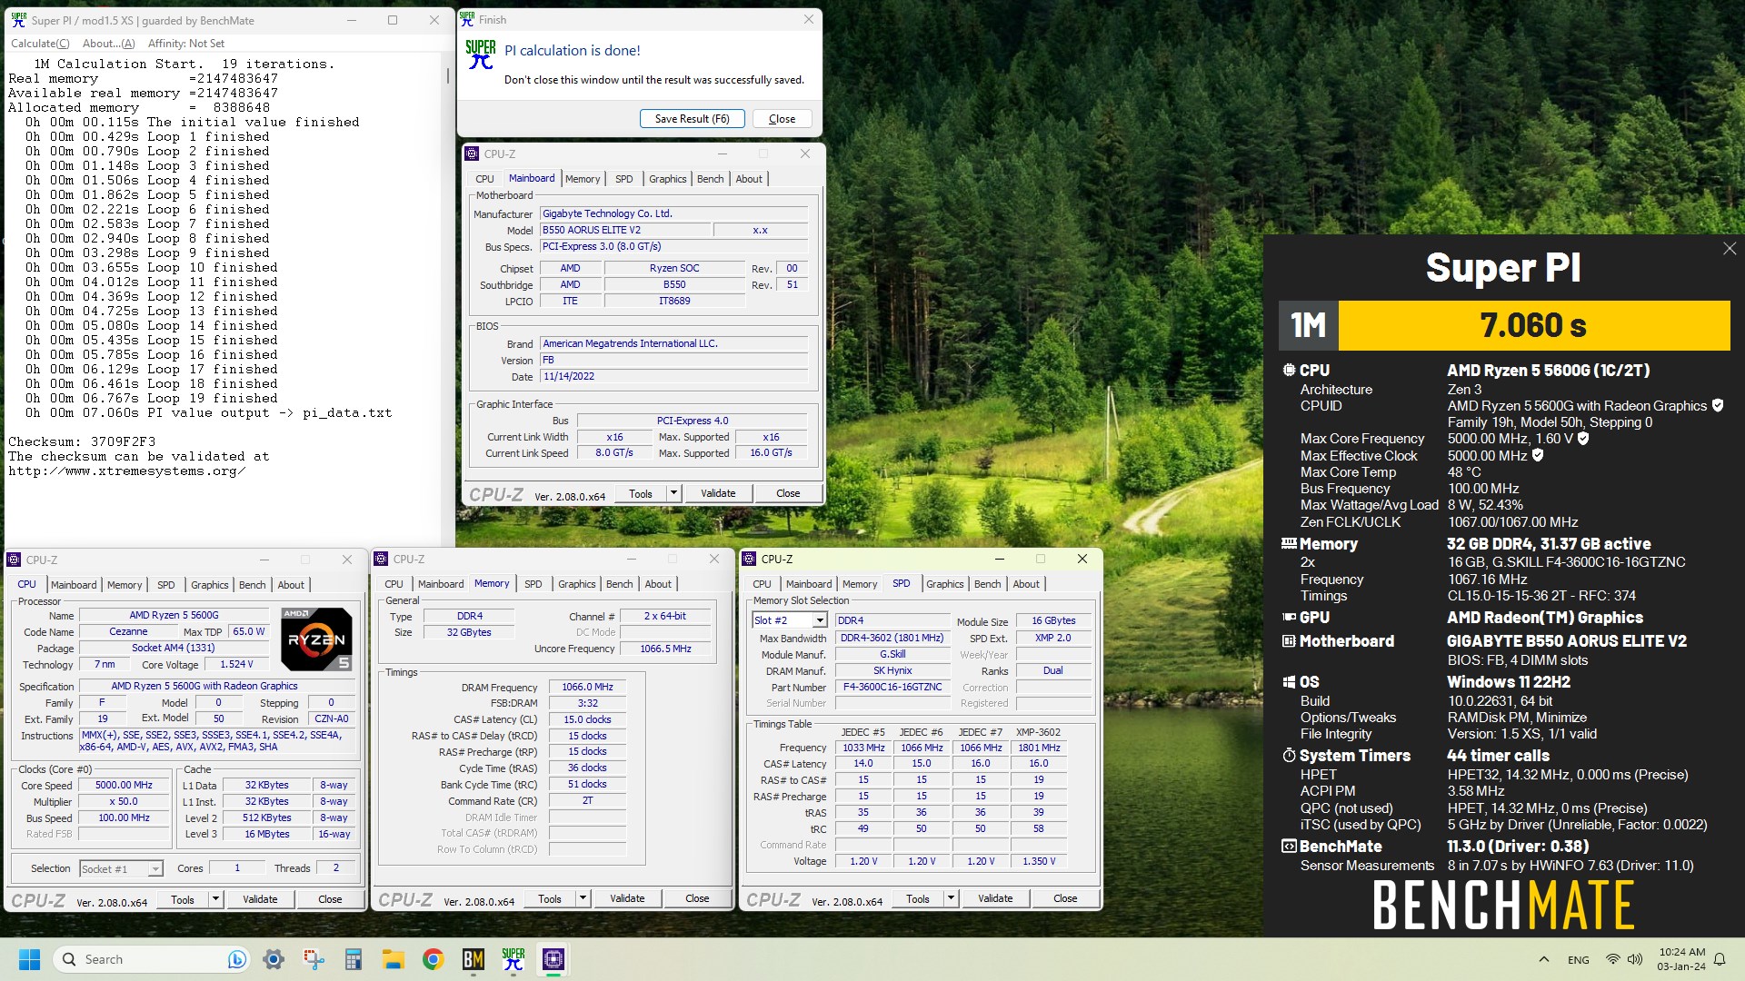Open Calculator from taskbar
Image resolution: width=1745 pixels, height=981 pixels.
point(354,959)
